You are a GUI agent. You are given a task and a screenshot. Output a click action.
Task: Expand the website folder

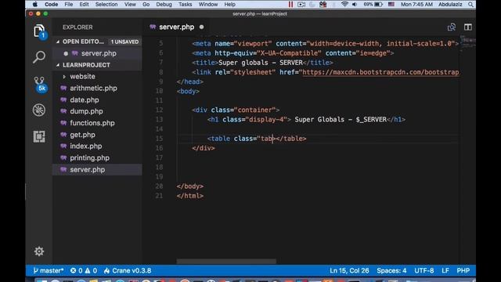[x=82, y=77]
